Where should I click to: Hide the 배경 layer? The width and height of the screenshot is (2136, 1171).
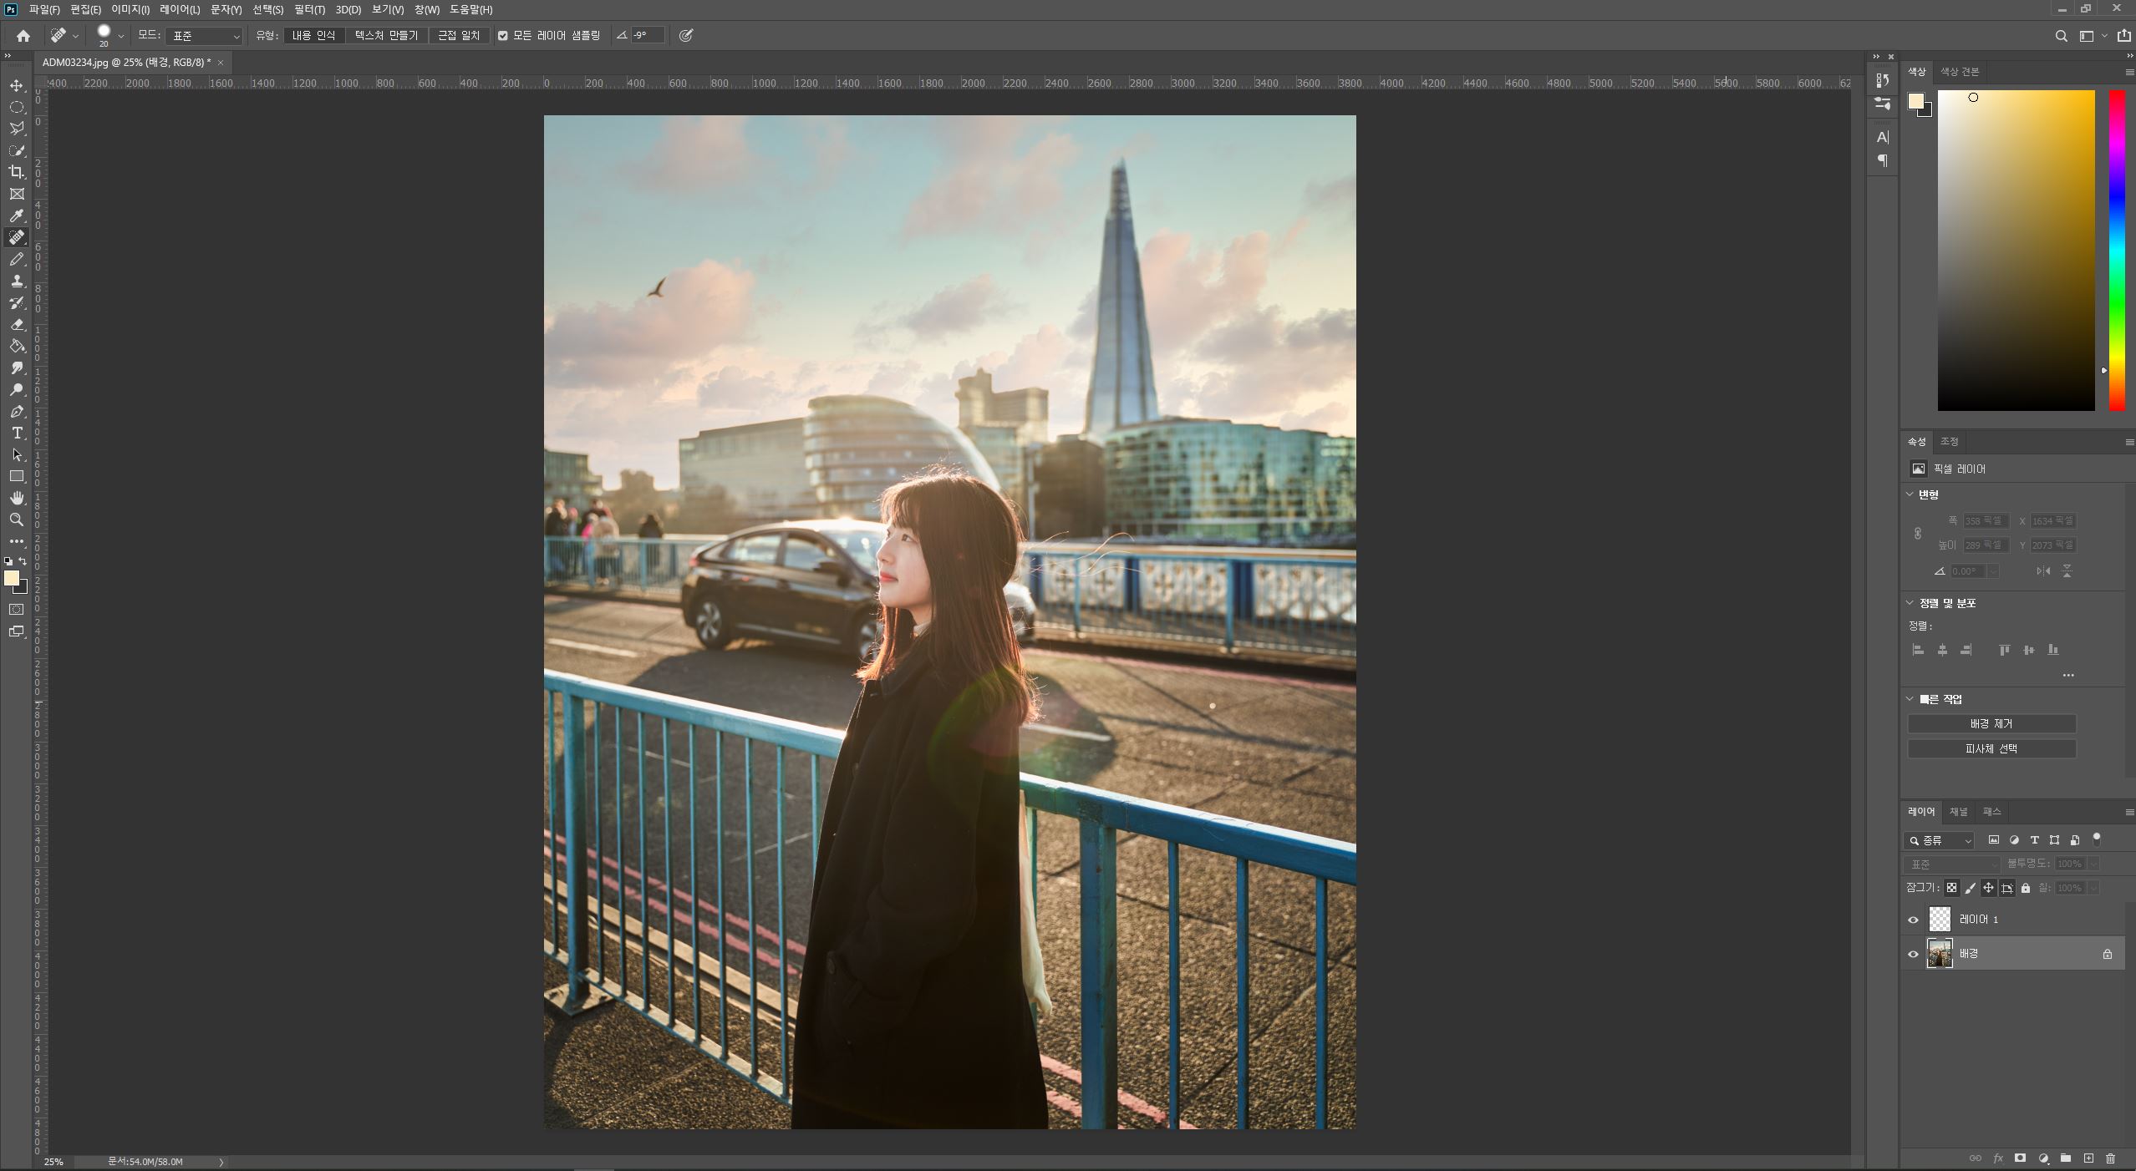pyautogui.click(x=1913, y=954)
